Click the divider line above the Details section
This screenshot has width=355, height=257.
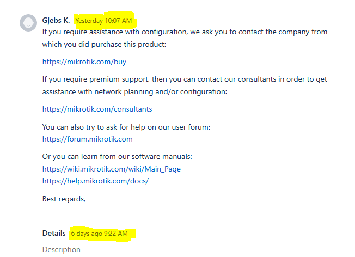point(185,216)
